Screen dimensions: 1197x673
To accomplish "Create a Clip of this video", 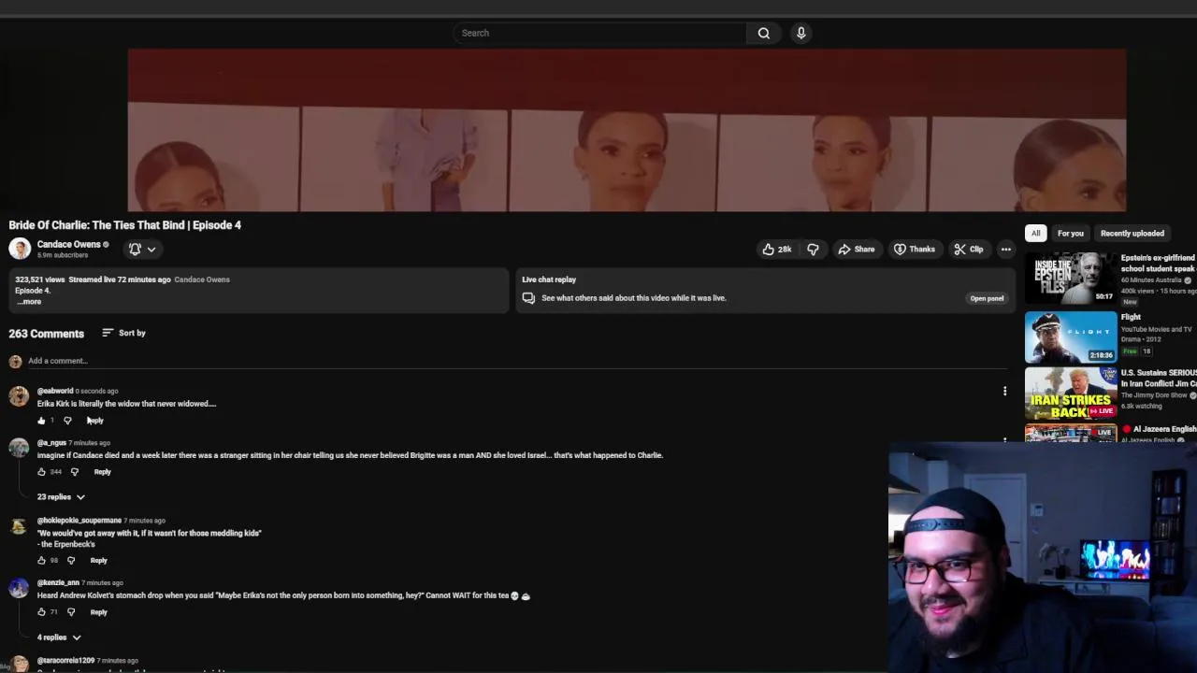I will tap(969, 250).
